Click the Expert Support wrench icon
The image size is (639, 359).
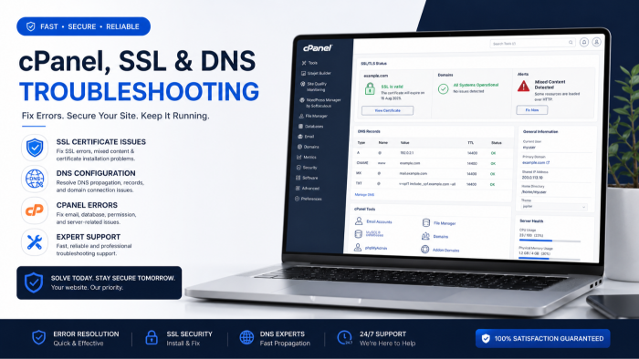click(x=35, y=242)
